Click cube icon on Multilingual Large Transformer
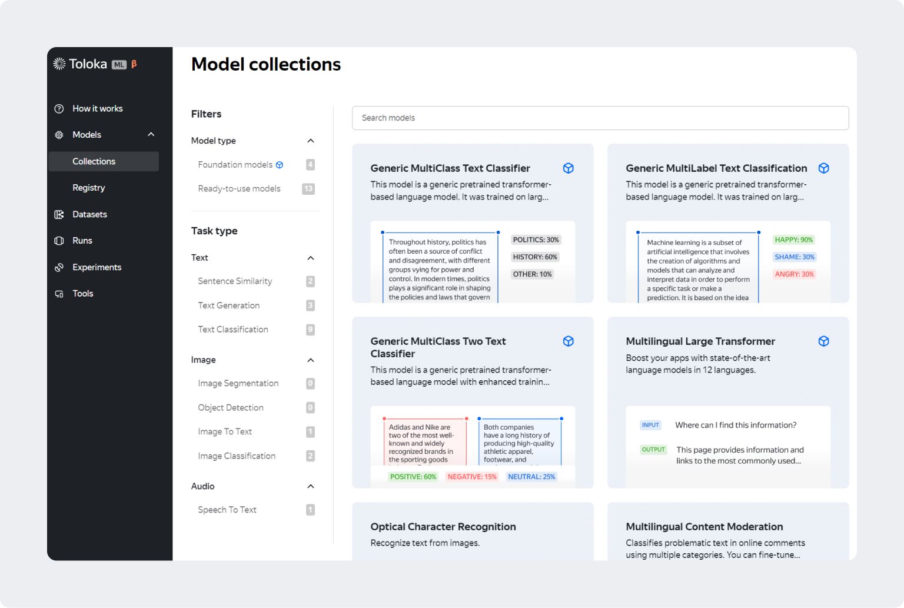The height and width of the screenshot is (608, 904). [x=824, y=341]
